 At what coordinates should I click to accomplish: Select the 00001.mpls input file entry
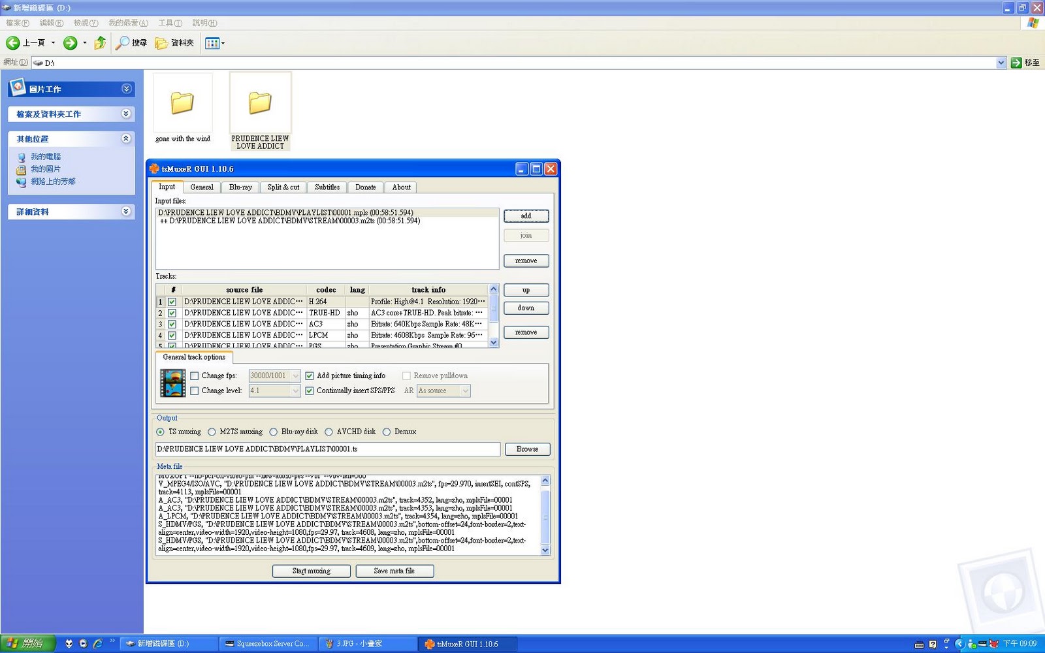click(327, 213)
